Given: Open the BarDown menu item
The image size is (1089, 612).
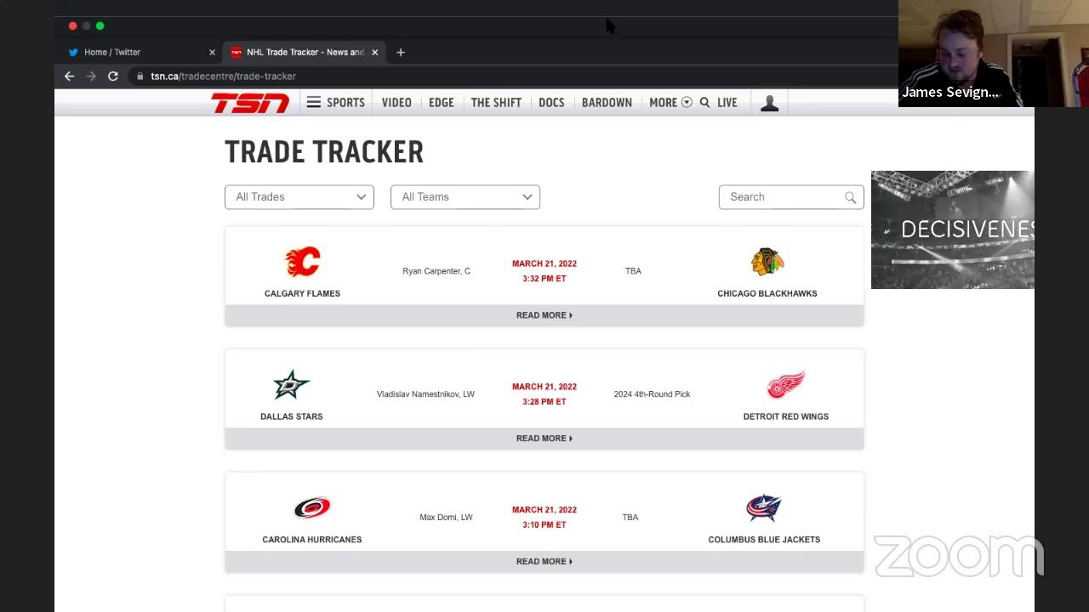Looking at the screenshot, I should pos(607,102).
